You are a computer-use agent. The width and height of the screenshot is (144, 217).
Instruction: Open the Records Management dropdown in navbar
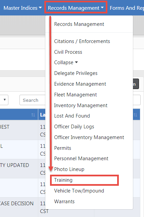click(x=76, y=8)
